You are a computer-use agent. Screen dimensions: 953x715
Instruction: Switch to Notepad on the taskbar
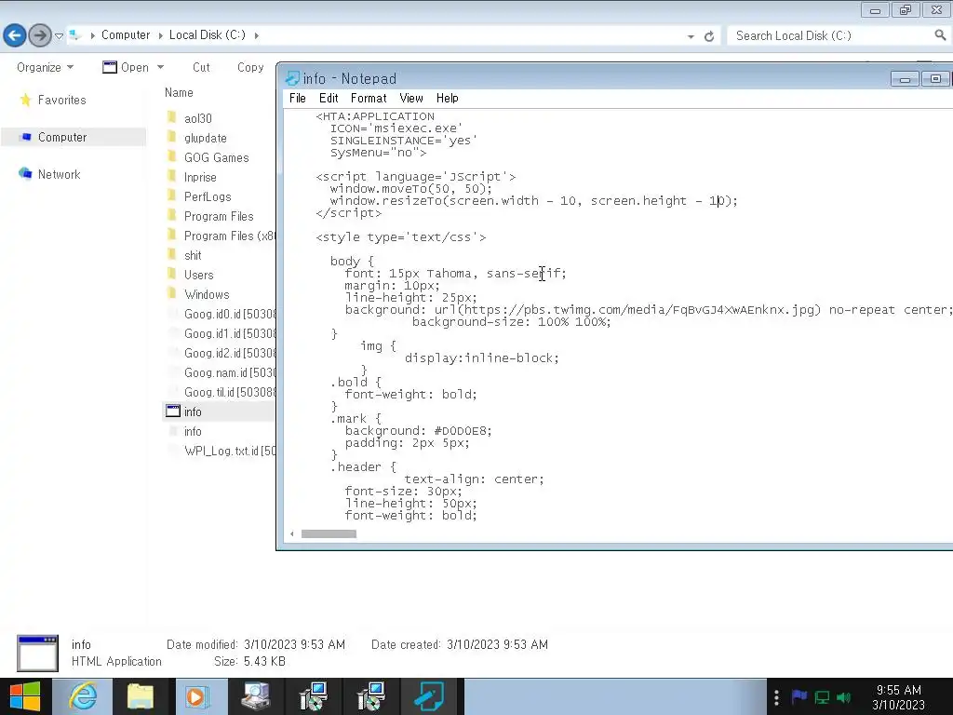click(429, 696)
